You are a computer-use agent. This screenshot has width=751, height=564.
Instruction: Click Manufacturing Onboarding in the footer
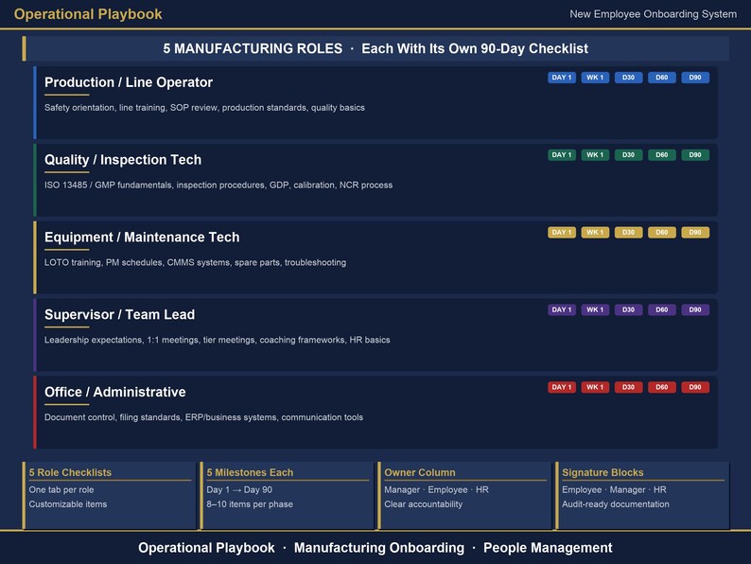(x=379, y=548)
